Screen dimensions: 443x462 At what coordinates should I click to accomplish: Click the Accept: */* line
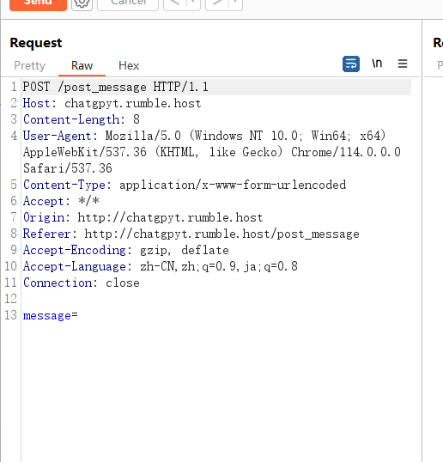(x=61, y=201)
